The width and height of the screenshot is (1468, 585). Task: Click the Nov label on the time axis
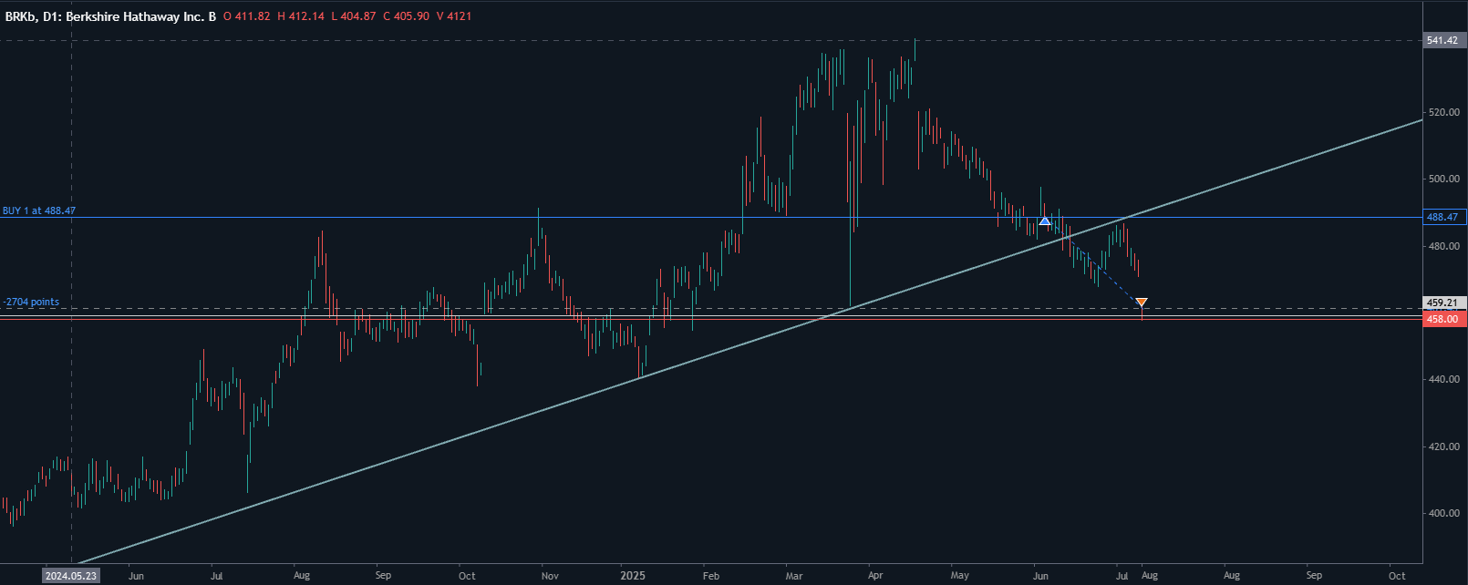click(550, 576)
